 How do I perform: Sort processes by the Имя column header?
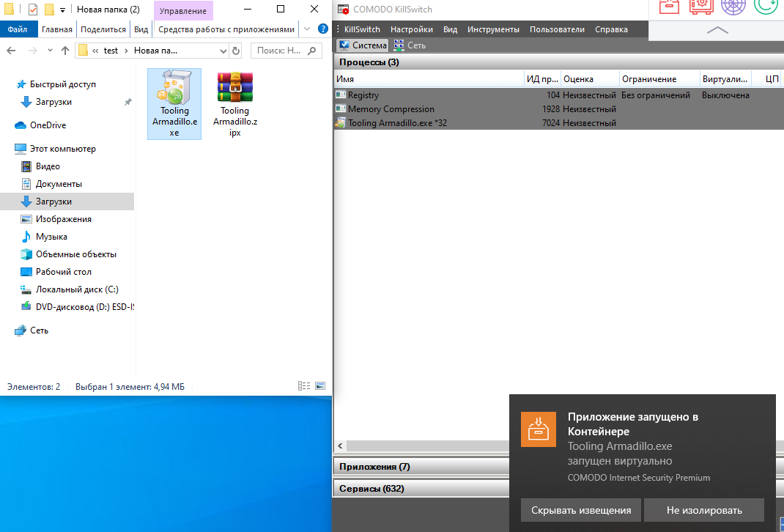[429, 79]
